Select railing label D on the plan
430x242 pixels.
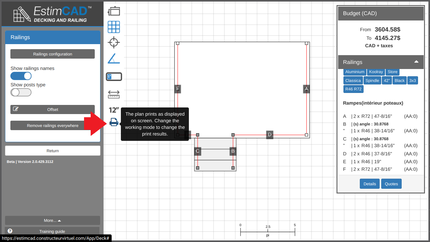pos(269,135)
